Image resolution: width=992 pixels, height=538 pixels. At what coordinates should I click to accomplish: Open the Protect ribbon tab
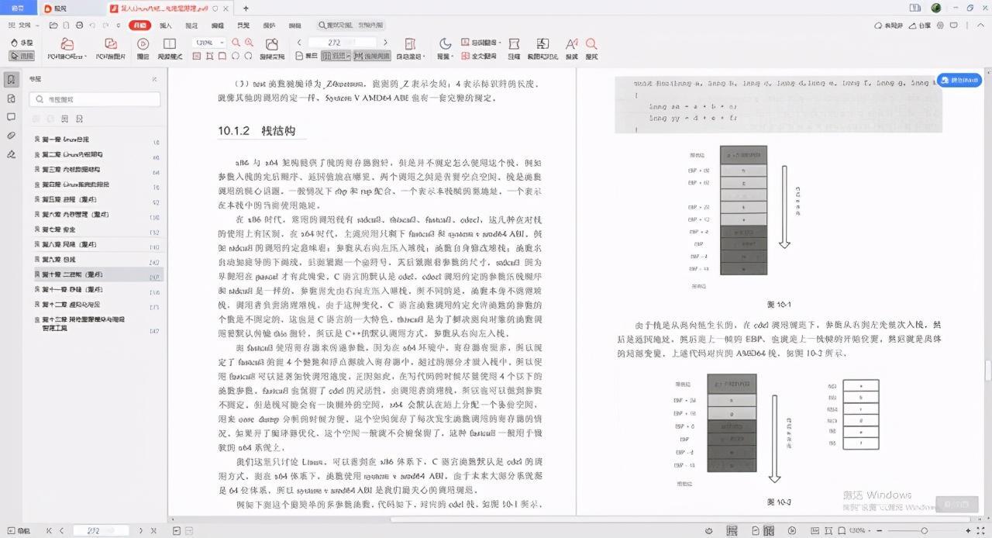point(269,26)
